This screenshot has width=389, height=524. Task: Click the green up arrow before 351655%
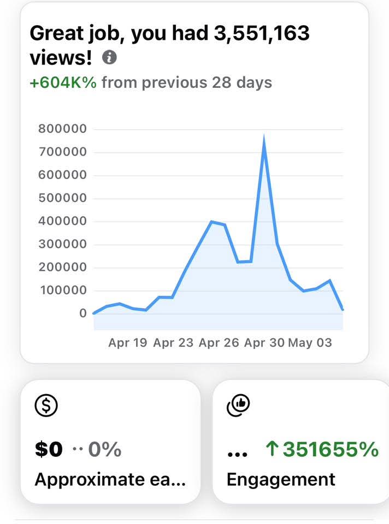pyautogui.click(x=272, y=450)
